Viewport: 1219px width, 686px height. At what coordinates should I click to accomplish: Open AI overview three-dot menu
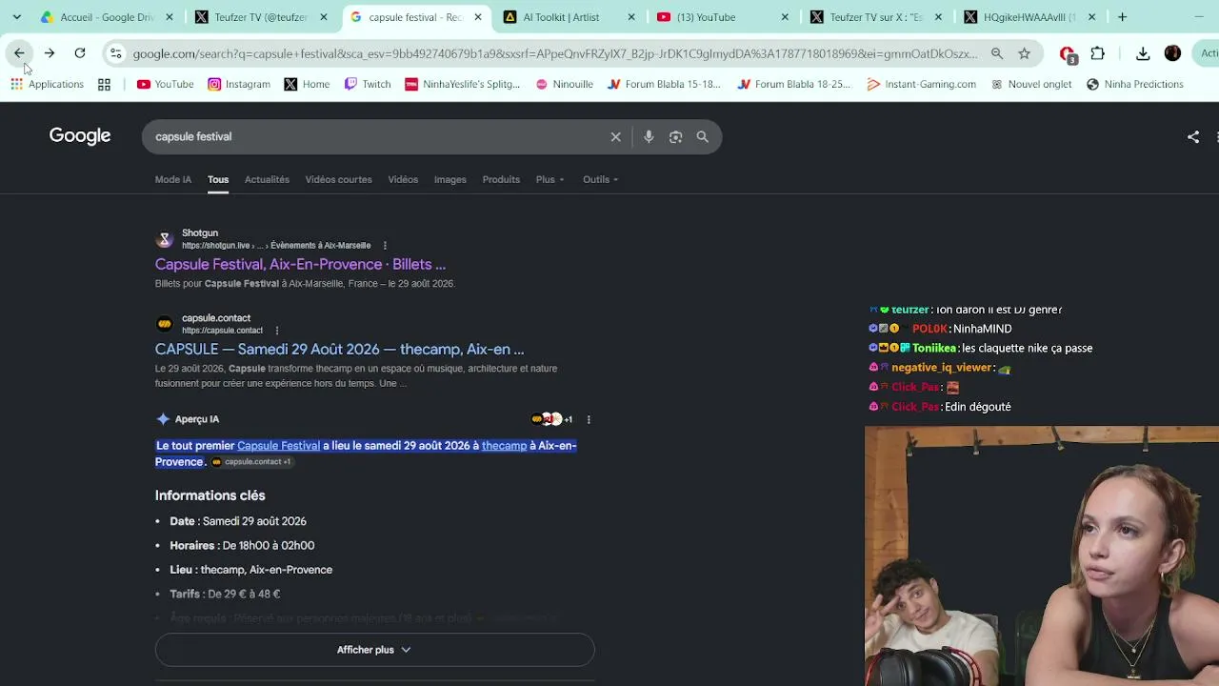click(589, 419)
